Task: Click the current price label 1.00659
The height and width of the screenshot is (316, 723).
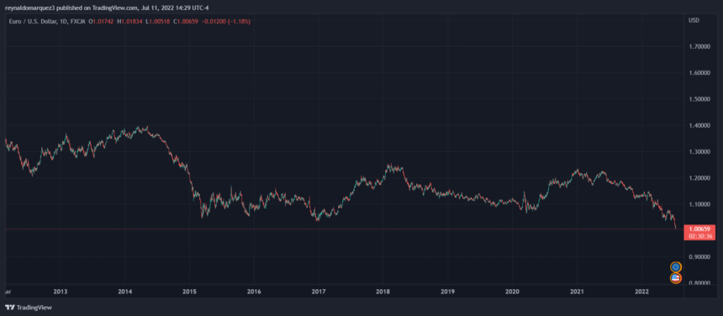Action: click(x=700, y=229)
